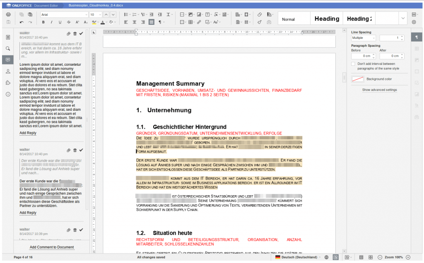Open the Deutsch (Deutschland) language selector

298,257
